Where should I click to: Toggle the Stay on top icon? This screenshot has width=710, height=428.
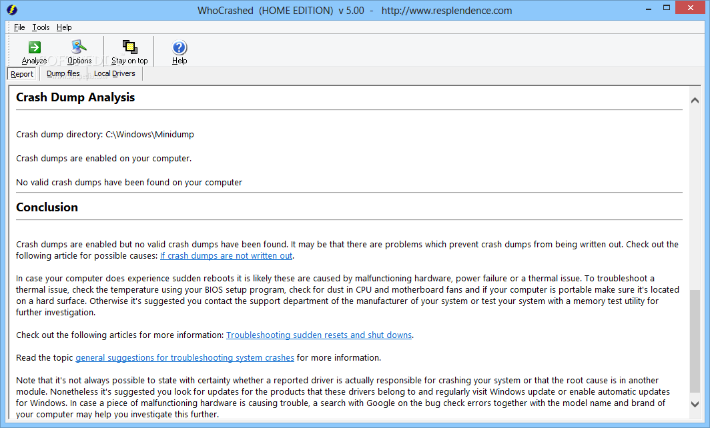coord(129,52)
